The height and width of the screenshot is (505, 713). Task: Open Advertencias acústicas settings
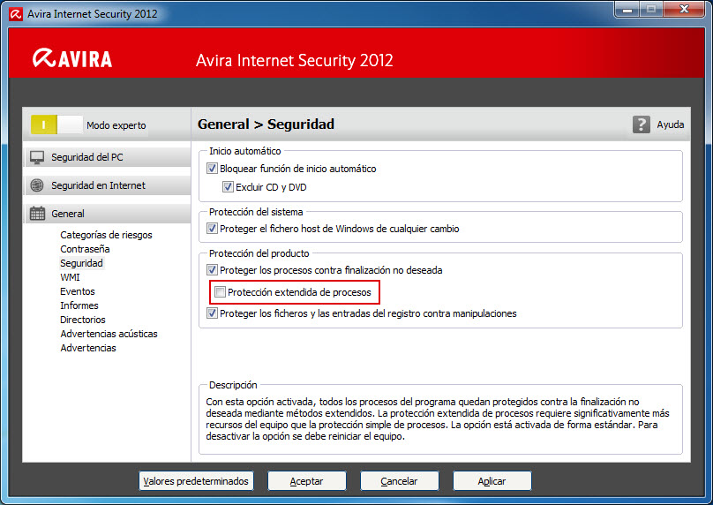109,334
